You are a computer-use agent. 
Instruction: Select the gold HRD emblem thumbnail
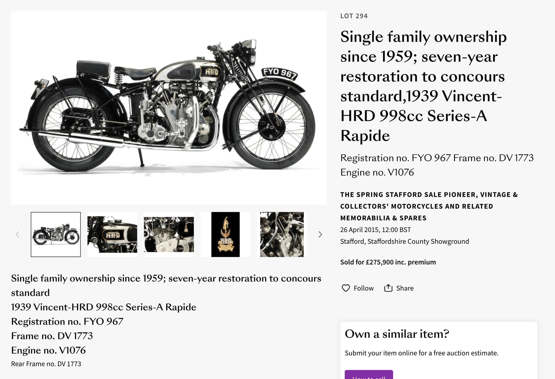[225, 234]
